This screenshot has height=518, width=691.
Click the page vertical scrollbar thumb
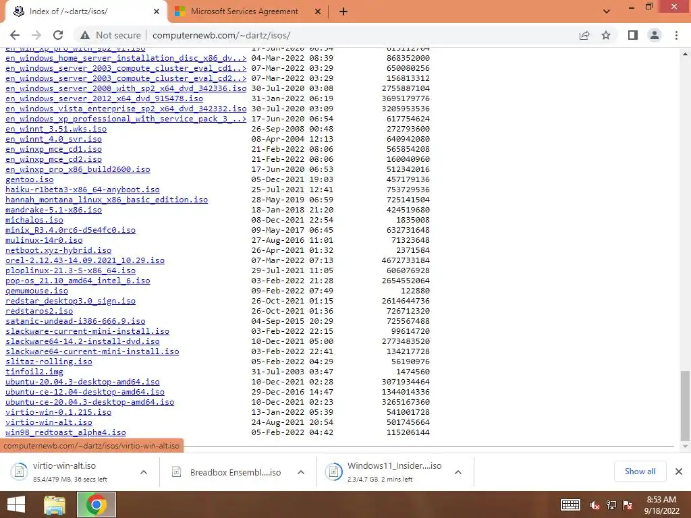[685, 405]
